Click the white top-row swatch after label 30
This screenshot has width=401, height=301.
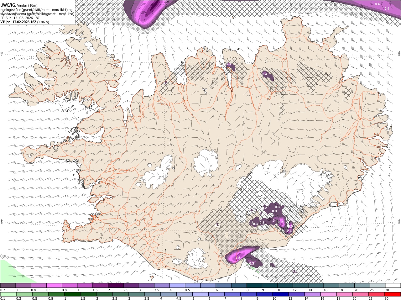[393, 286]
